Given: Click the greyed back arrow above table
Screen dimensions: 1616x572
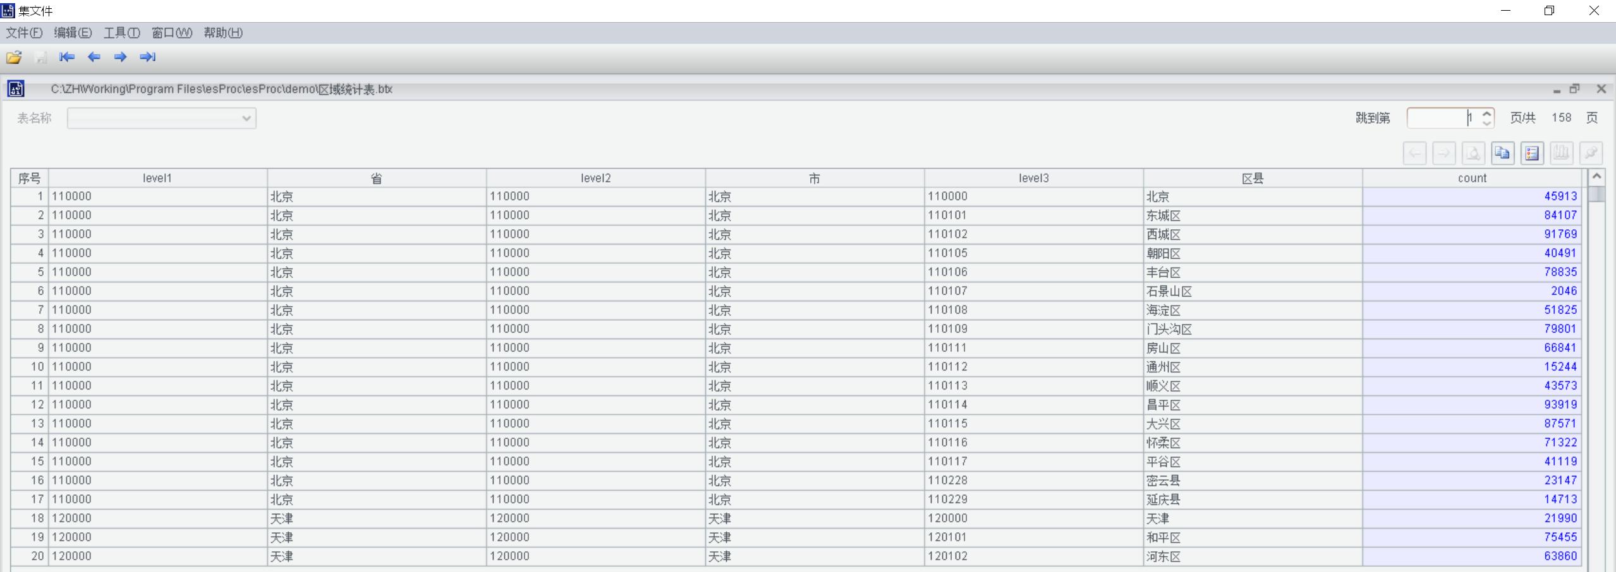Looking at the screenshot, I should [1415, 153].
